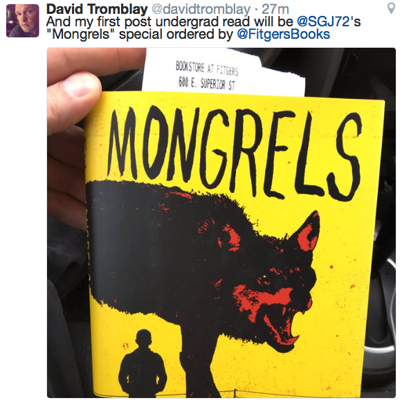Click the silhouetted man on the cover

143,363
